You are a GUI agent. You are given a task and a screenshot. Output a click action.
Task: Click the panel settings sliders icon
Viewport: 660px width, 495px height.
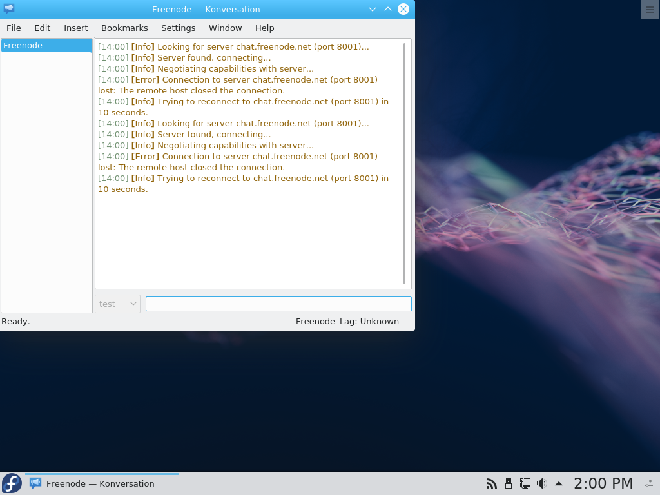pyautogui.click(x=650, y=483)
